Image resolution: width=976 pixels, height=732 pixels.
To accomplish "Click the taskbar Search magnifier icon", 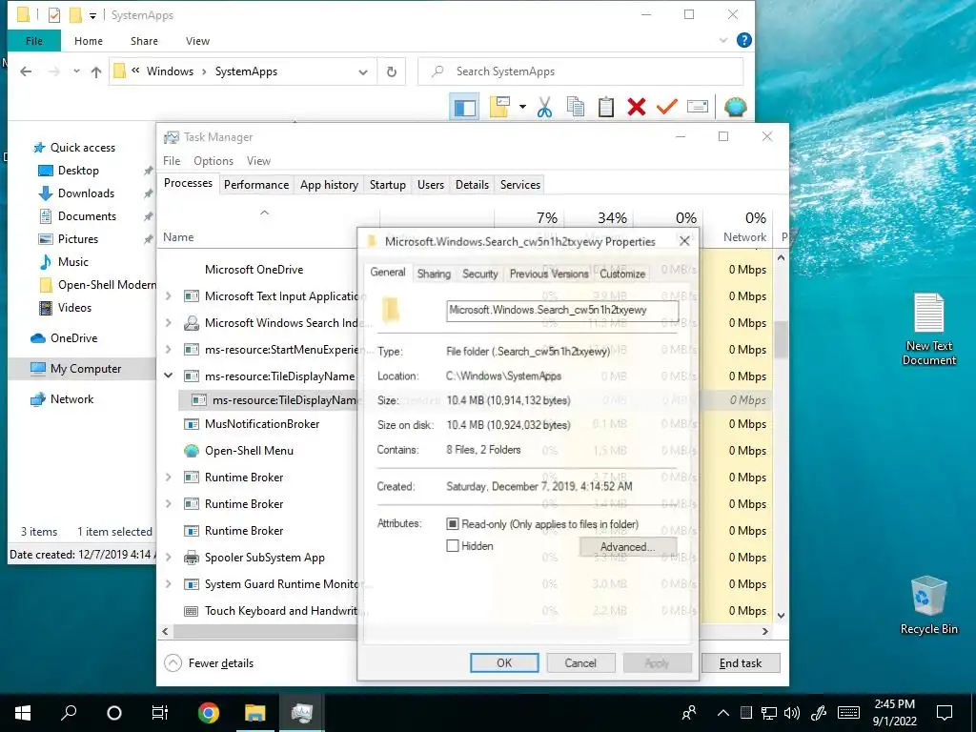I will click(x=69, y=713).
